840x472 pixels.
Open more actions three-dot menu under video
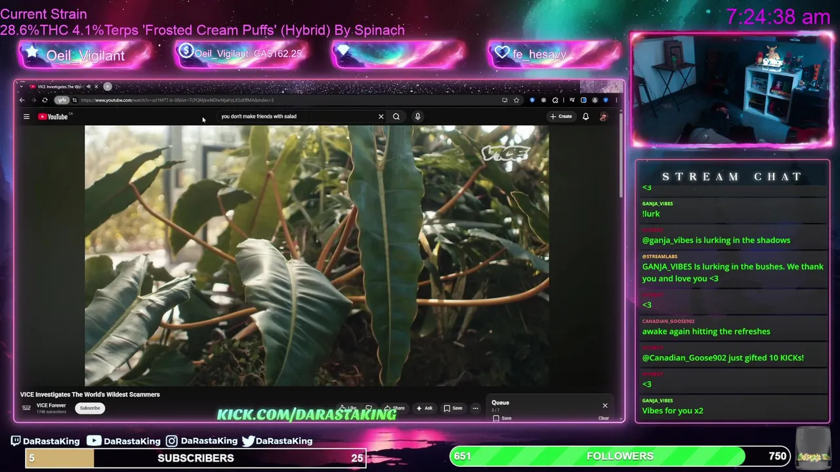476,408
